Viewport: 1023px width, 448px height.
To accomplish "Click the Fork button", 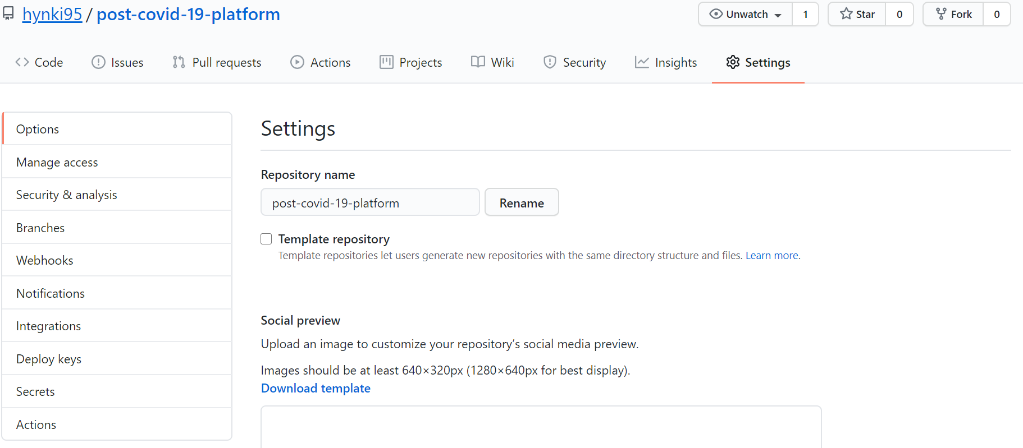I will point(953,14).
